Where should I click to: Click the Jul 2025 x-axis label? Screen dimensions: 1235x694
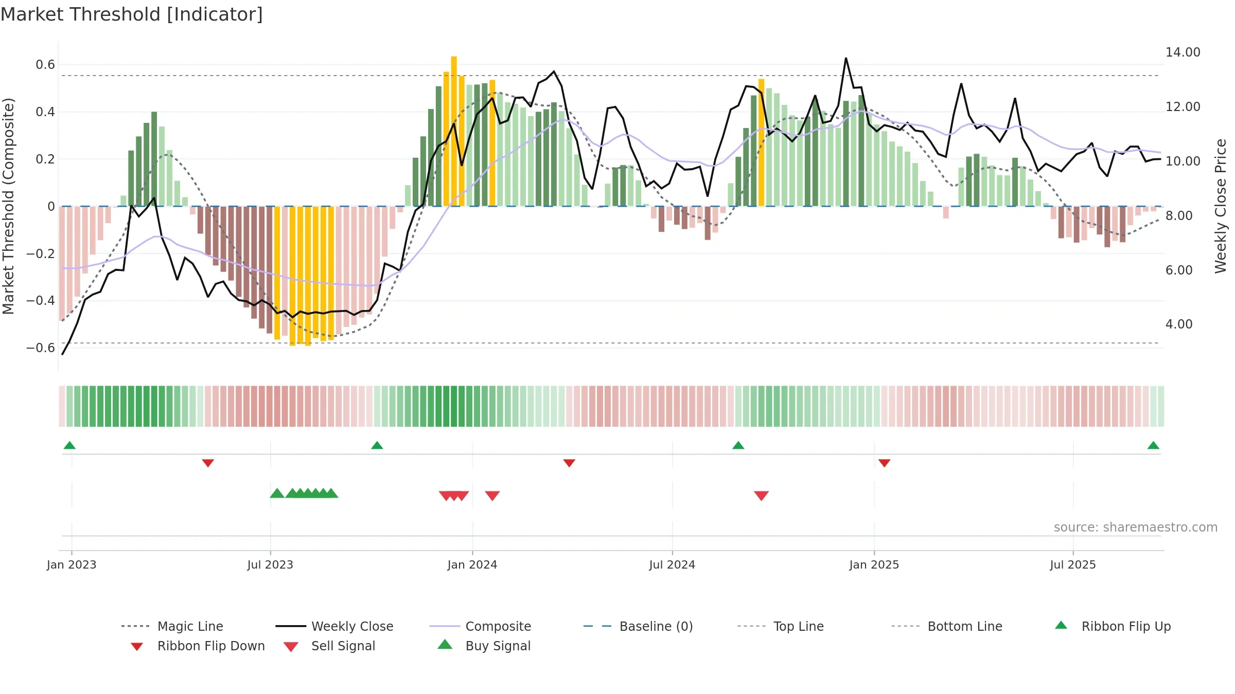[1073, 564]
